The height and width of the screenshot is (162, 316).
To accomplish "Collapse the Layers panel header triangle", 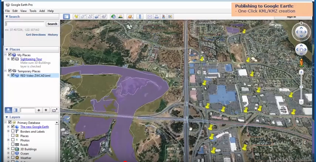I will pos(7,117).
